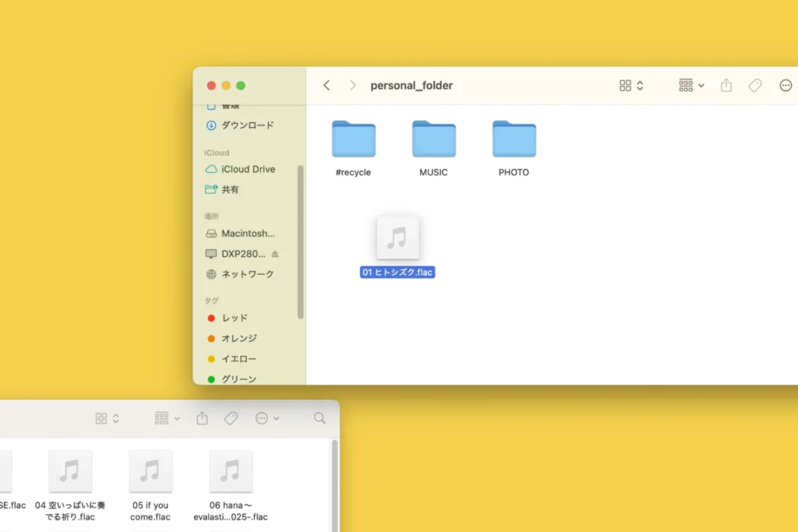Click the share icon in upper Finder toolbar
The image size is (798, 532).
(726, 86)
